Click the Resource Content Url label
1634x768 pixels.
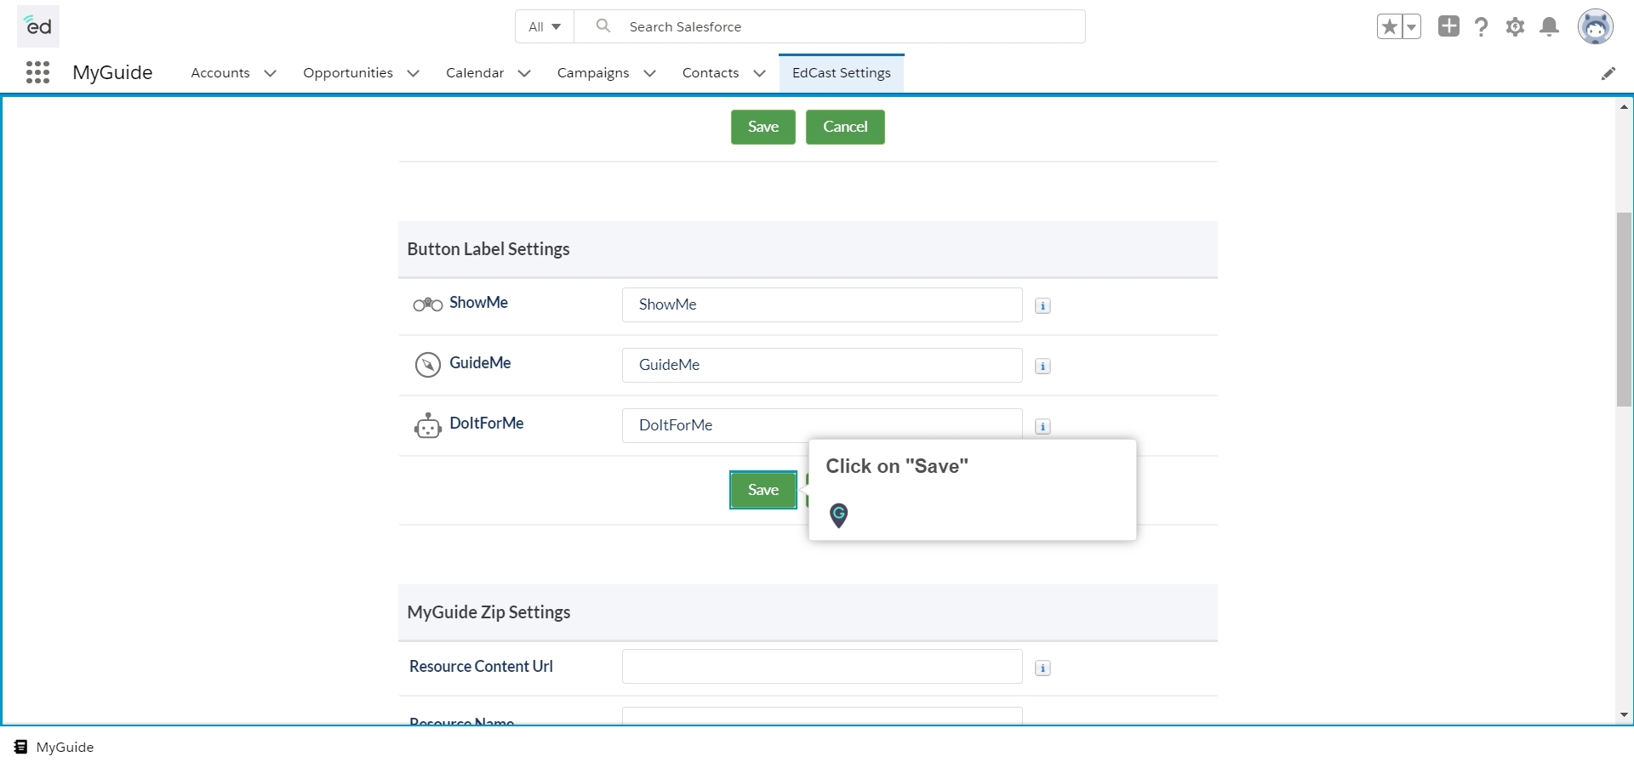coord(481,667)
